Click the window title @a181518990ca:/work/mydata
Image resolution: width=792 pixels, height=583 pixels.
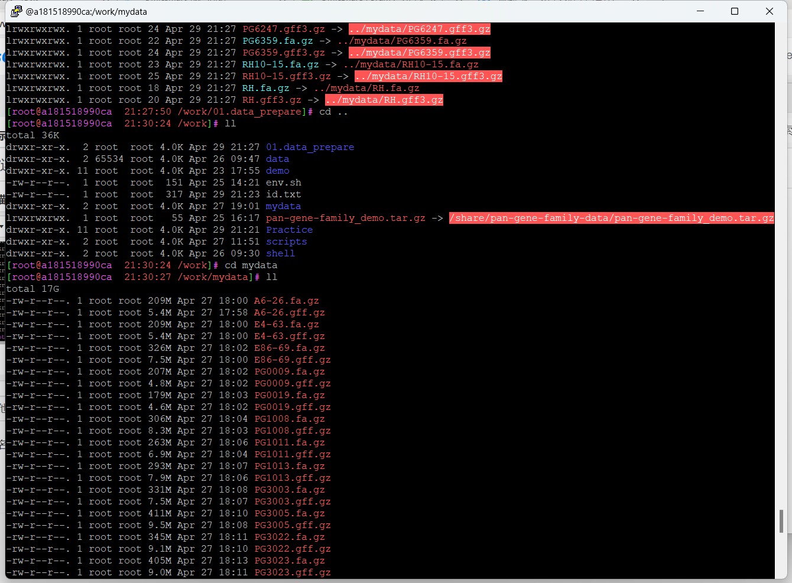coord(86,11)
